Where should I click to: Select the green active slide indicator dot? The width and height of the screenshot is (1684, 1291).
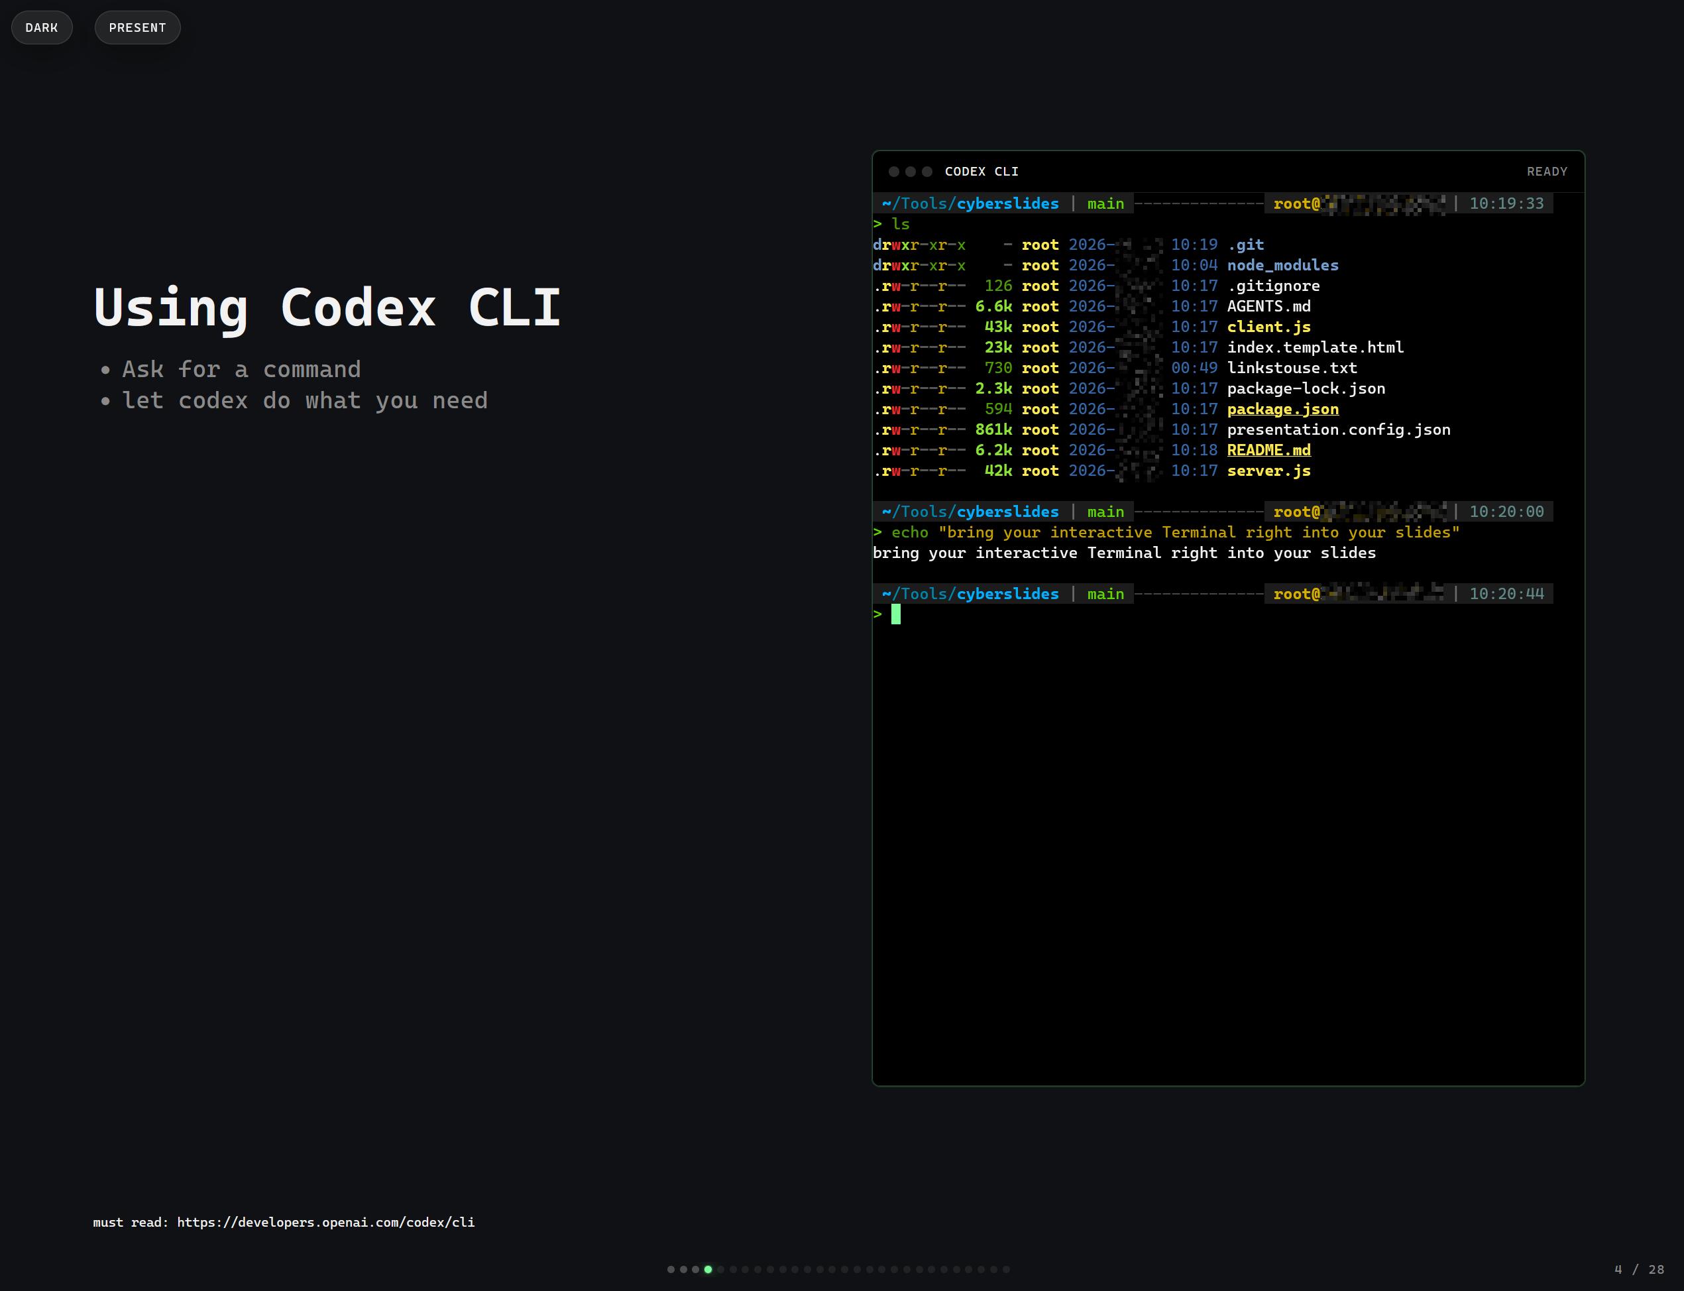click(708, 1270)
